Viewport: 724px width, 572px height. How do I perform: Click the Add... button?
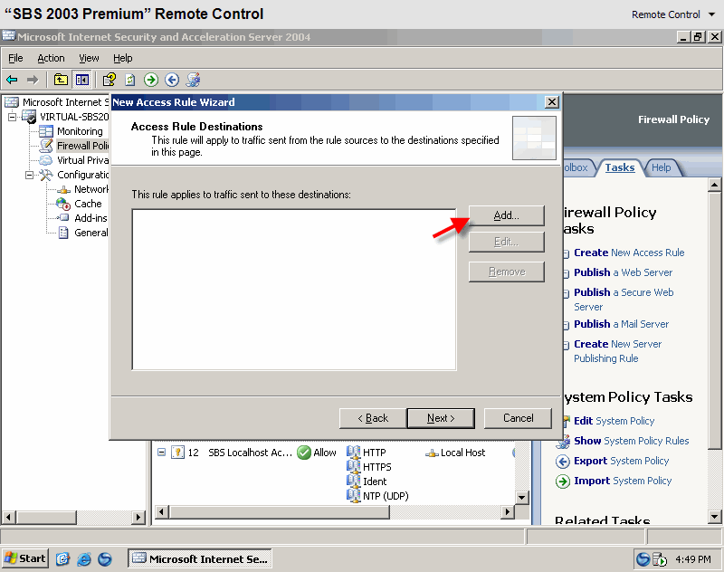click(507, 215)
